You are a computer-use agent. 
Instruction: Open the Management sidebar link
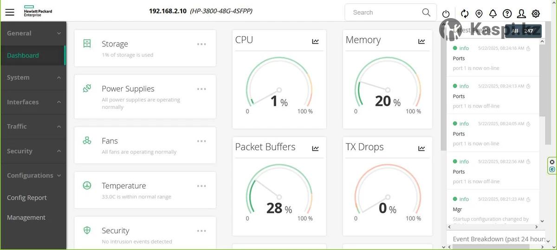coord(26,218)
